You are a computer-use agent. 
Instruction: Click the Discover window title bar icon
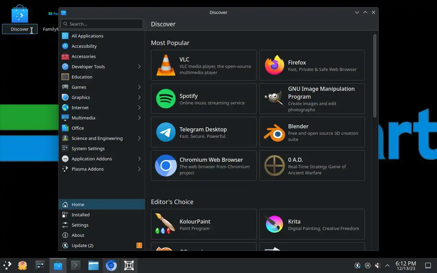(64, 13)
